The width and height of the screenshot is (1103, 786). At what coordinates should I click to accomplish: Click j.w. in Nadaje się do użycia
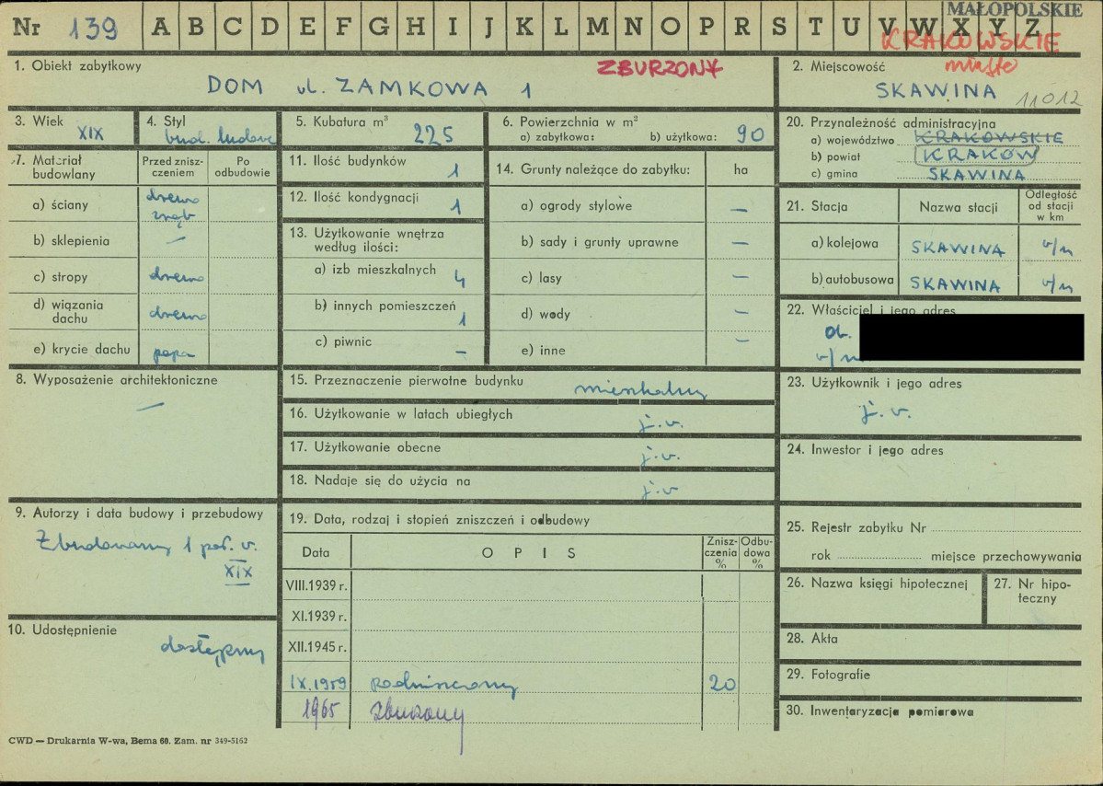(x=660, y=491)
